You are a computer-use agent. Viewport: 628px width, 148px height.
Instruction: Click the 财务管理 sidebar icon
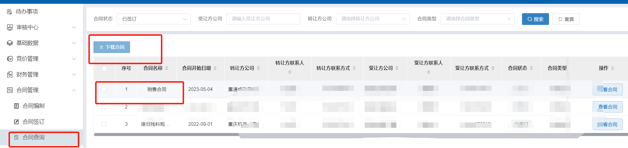10,74
